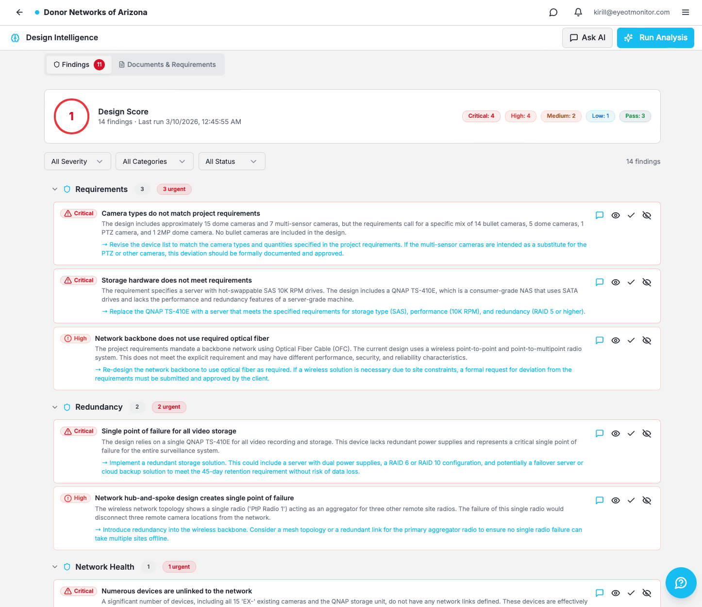Open 'Single point of failure for all video storage'

[x=169, y=431]
